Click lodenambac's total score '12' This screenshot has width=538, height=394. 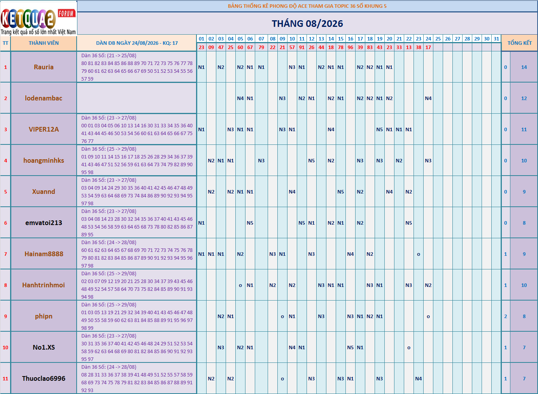524,98
